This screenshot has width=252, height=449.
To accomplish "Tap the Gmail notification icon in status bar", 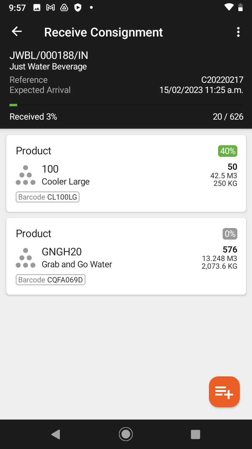I will (50, 7).
